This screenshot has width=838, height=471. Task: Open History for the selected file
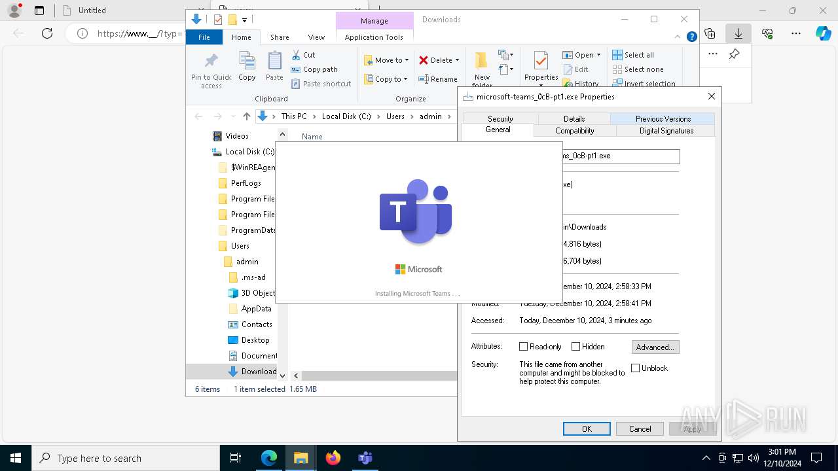581,84
